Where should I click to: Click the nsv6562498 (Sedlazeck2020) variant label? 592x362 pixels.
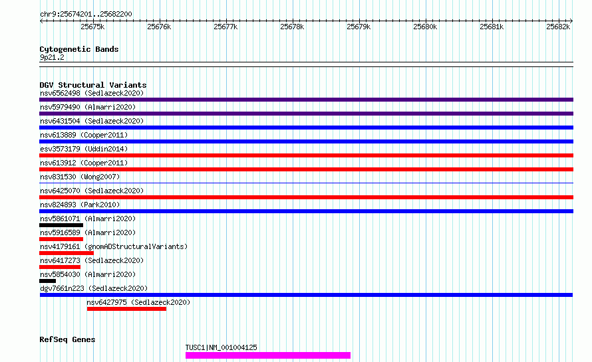[92, 93]
